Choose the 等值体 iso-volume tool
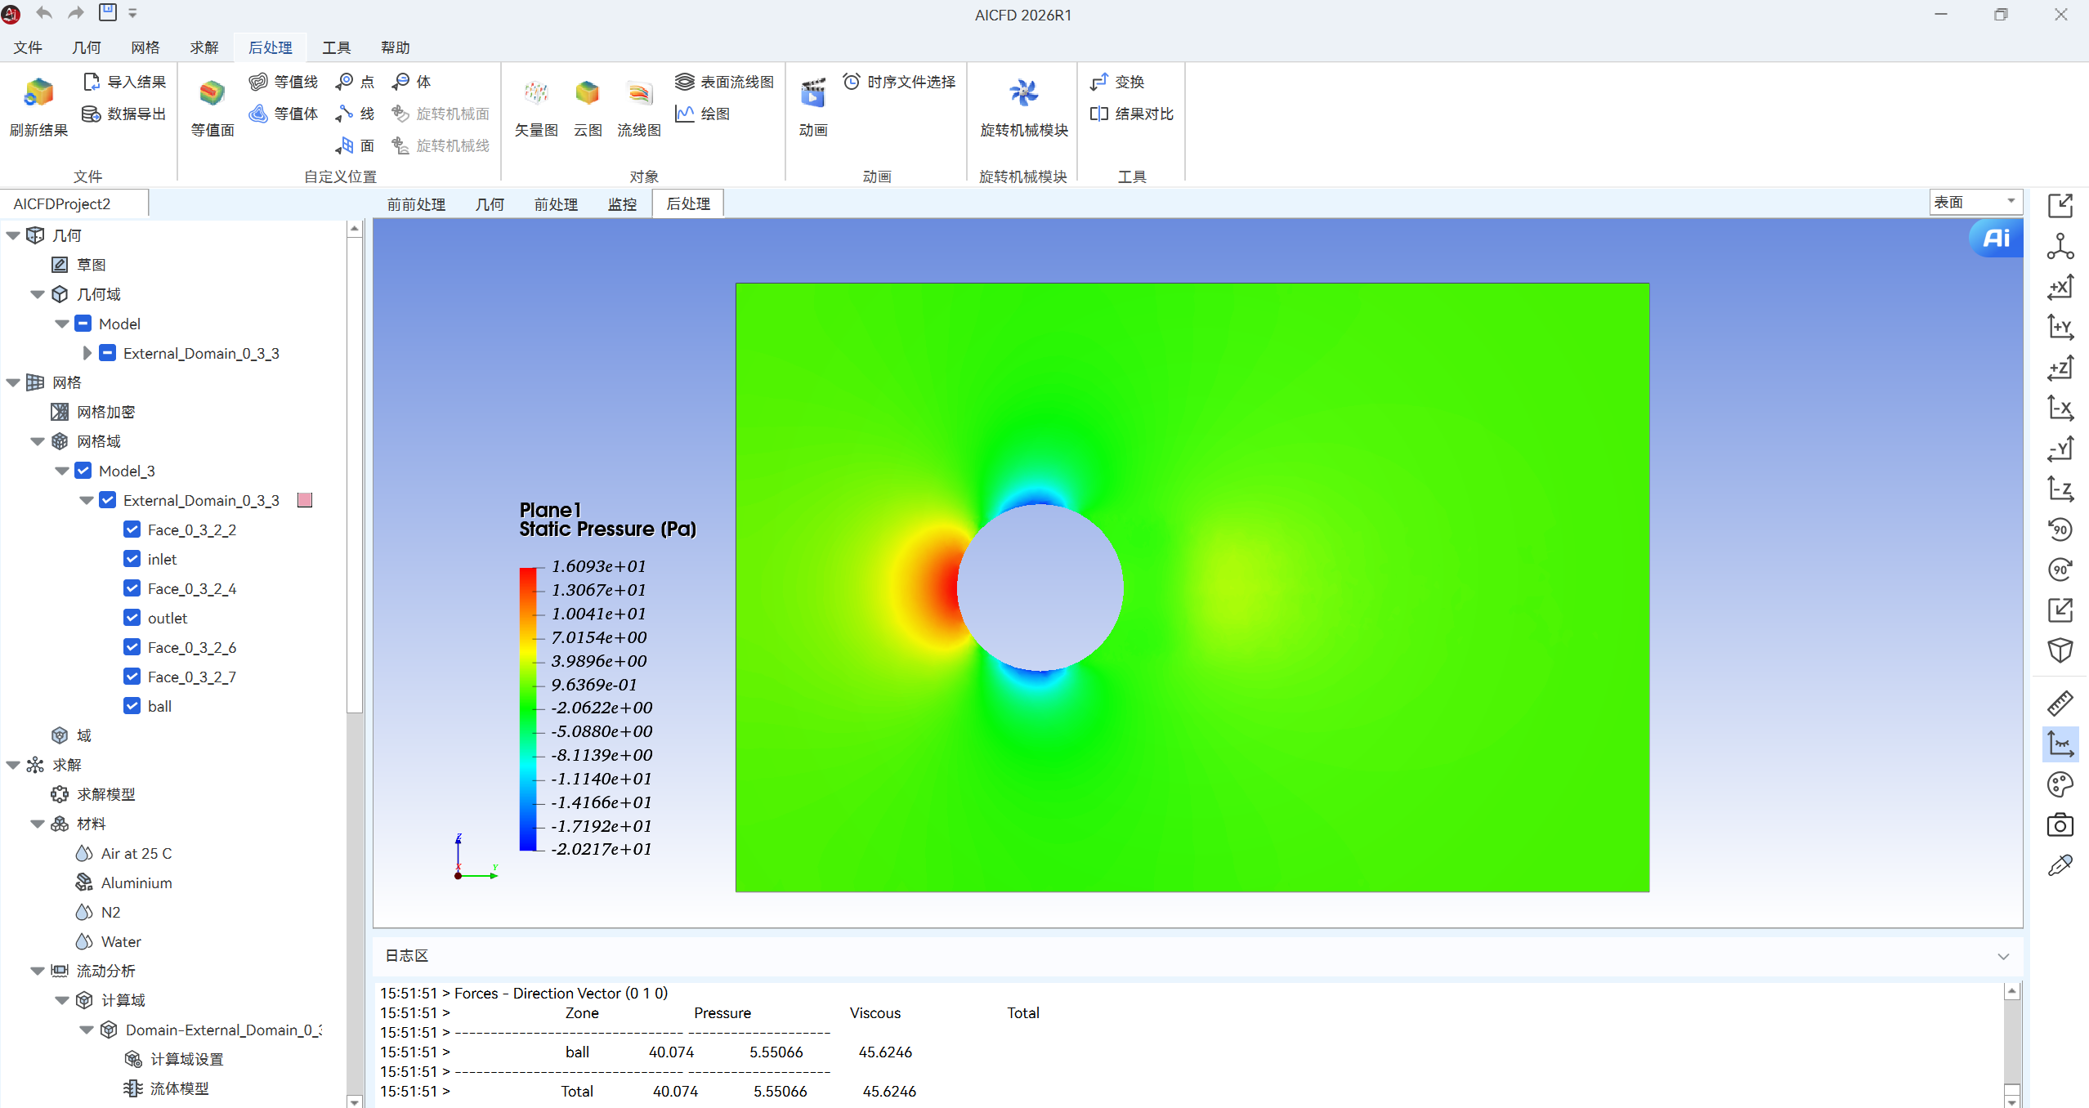 [x=284, y=114]
